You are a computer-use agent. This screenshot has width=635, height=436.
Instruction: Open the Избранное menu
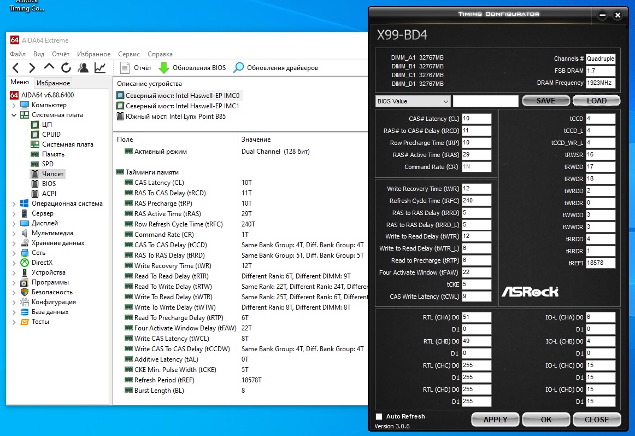[x=93, y=54]
